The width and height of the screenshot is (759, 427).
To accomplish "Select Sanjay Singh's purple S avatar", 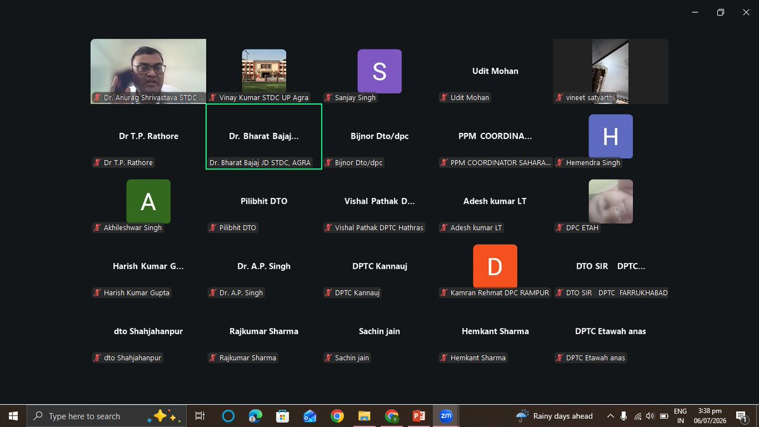I will tap(379, 71).
